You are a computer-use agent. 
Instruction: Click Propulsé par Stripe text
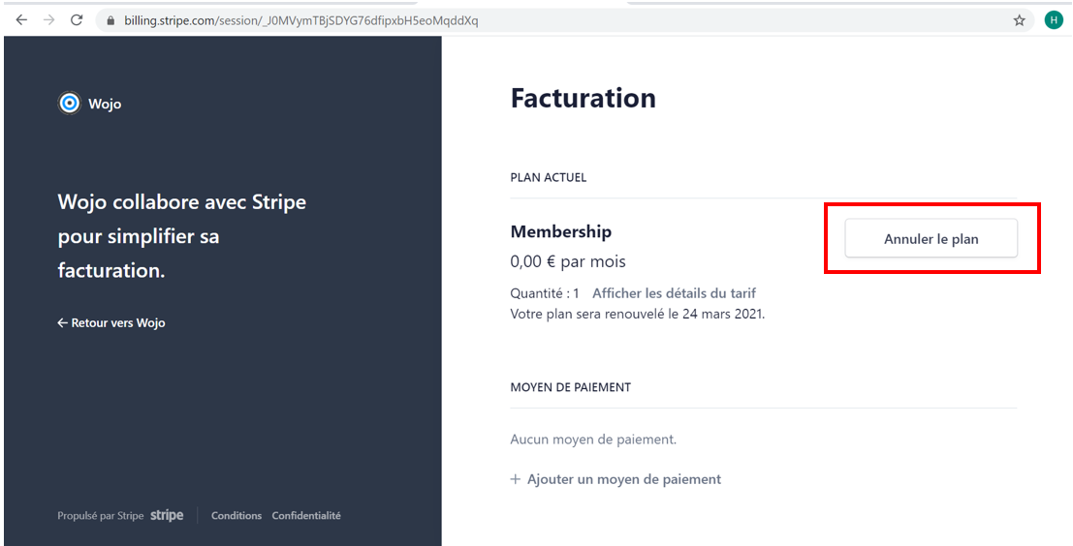[101, 516]
